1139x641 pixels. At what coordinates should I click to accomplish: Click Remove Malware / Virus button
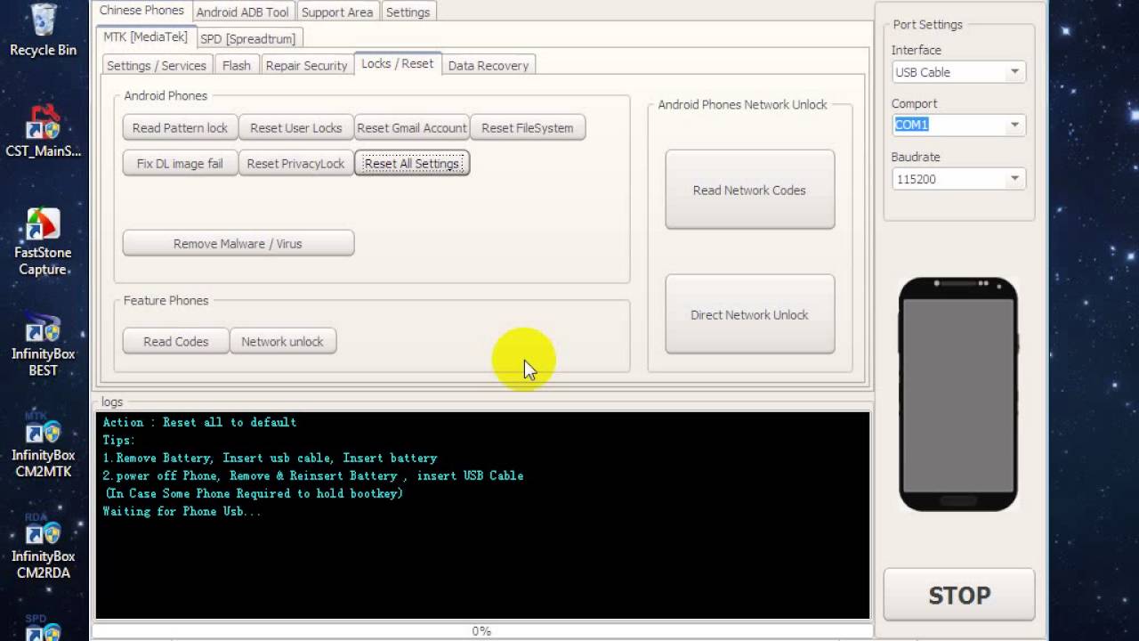tap(238, 243)
